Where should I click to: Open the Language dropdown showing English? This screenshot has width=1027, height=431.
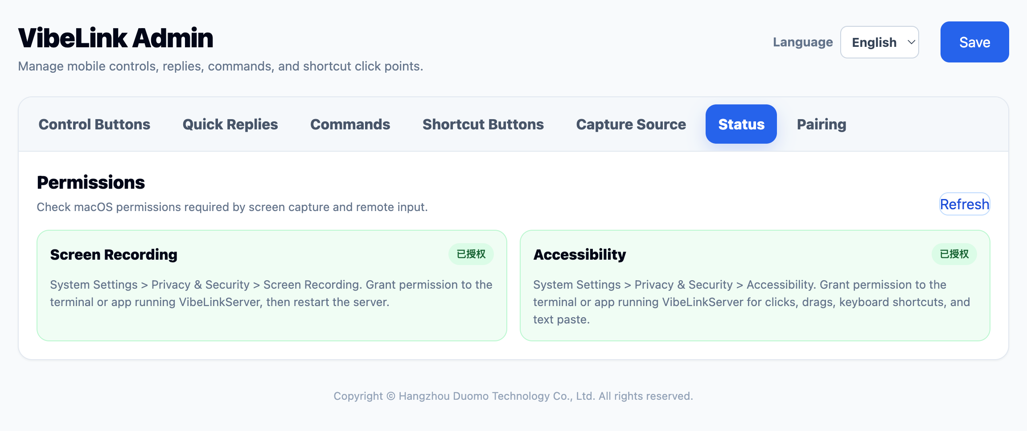(874, 42)
